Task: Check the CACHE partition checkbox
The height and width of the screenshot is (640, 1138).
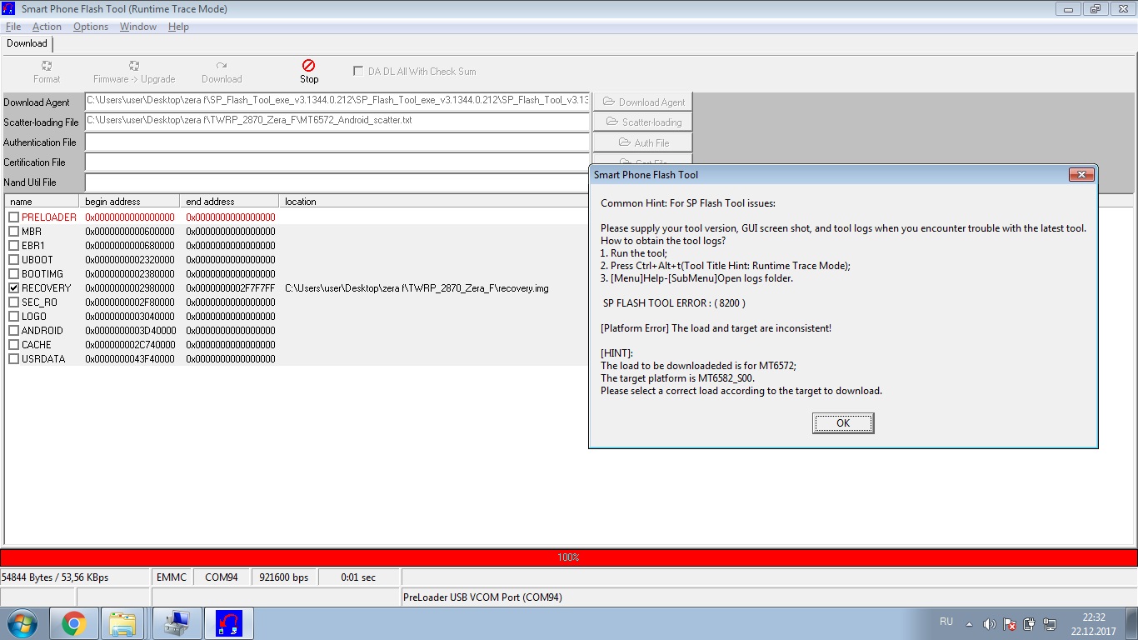Action: 13,345
